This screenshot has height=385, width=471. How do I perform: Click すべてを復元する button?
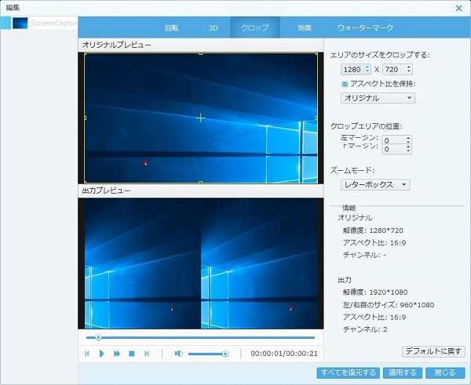(x=348, y=372)
